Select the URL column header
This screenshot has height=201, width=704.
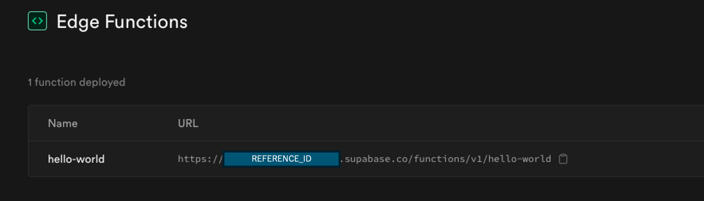pyautogui.click(x=188, y=123)
